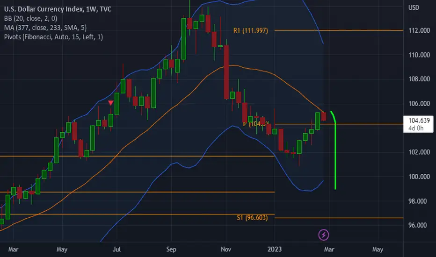Click the May label left of Jul
This screenshot has width=436, height=257.
[62, 250]
